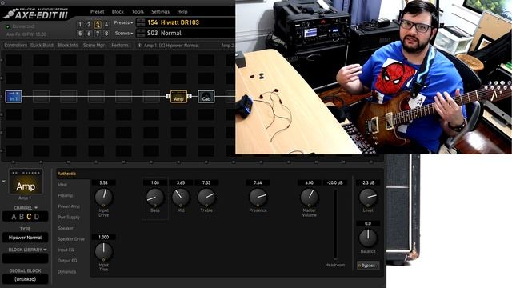The width and height of the screenshot is (512, 288).
Task: Select the highlighted scene 3 button
Action: (98, 25)
